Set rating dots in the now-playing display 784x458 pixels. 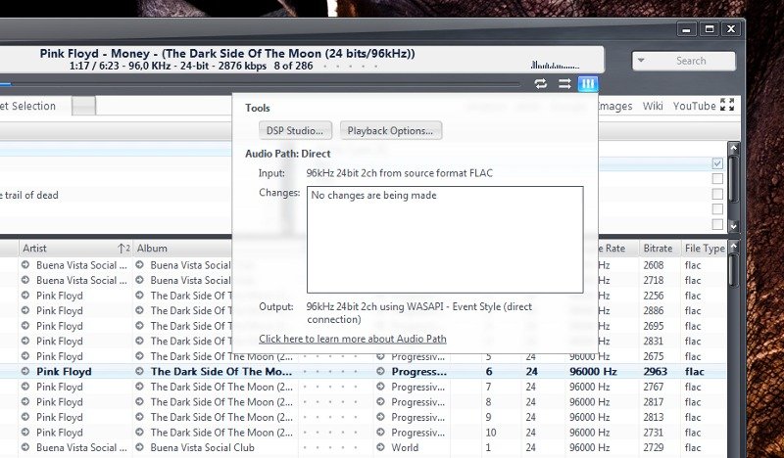click(351, 66)
